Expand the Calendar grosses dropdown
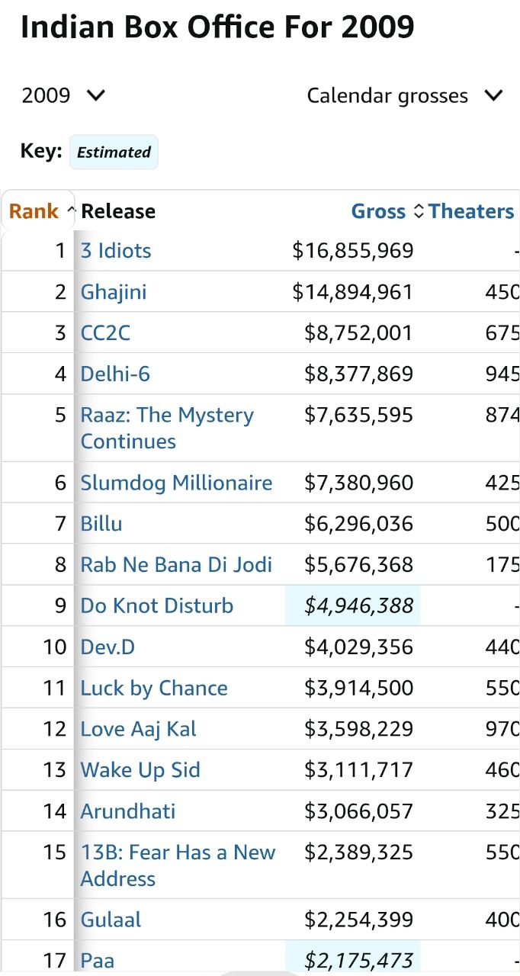Image resolution: width=520 pixels, height=976 pixels. 405,96
